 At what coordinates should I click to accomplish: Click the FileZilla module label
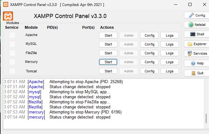coord(31,53)
